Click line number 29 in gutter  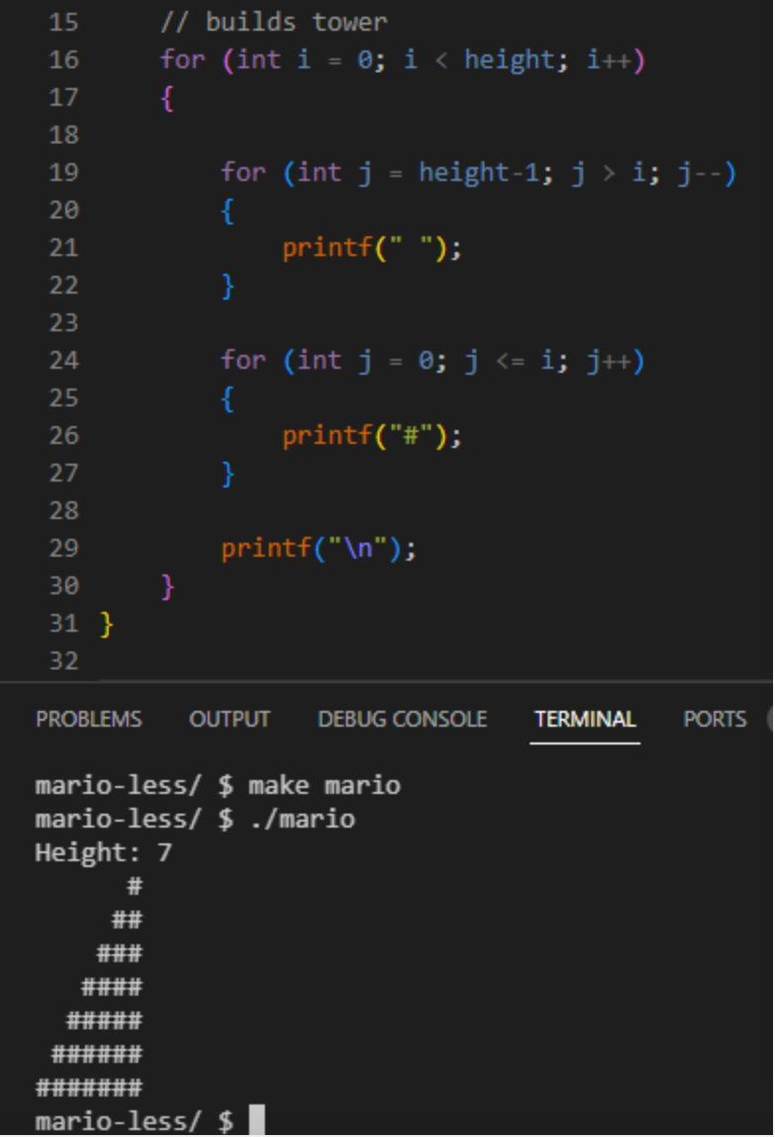64,548
